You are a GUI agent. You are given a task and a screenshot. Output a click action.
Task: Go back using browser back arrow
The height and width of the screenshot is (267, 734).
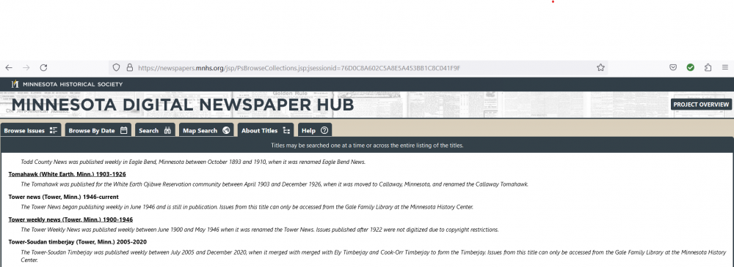pos(9,68)
